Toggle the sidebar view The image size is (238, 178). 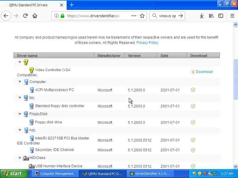tap(221, 16)
